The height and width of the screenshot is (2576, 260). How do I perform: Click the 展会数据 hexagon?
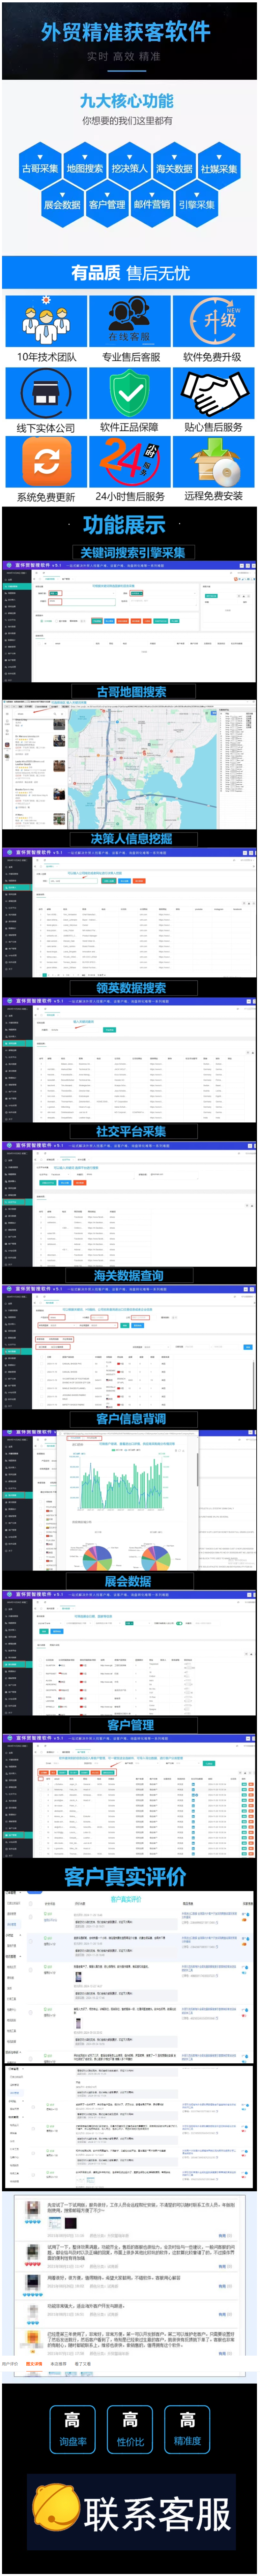[62, 203]
